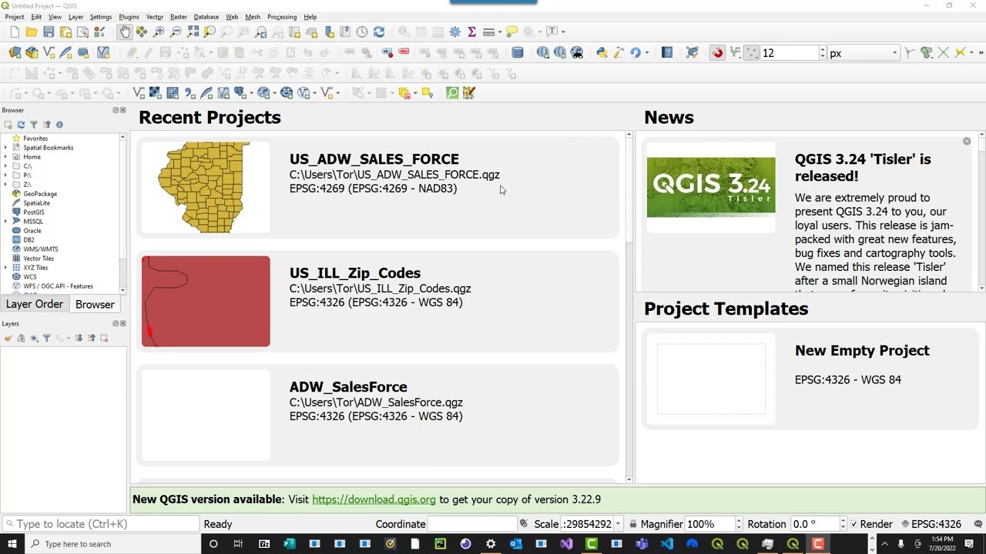Toggle coordinate extents icon in status bar

click(x=524, y=524)
